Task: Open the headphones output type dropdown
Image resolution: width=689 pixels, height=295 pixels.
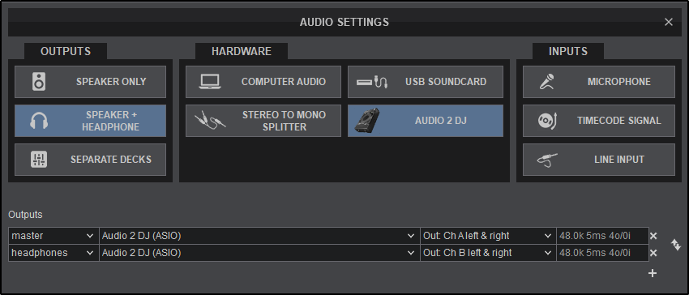Action: pos(53,253)
